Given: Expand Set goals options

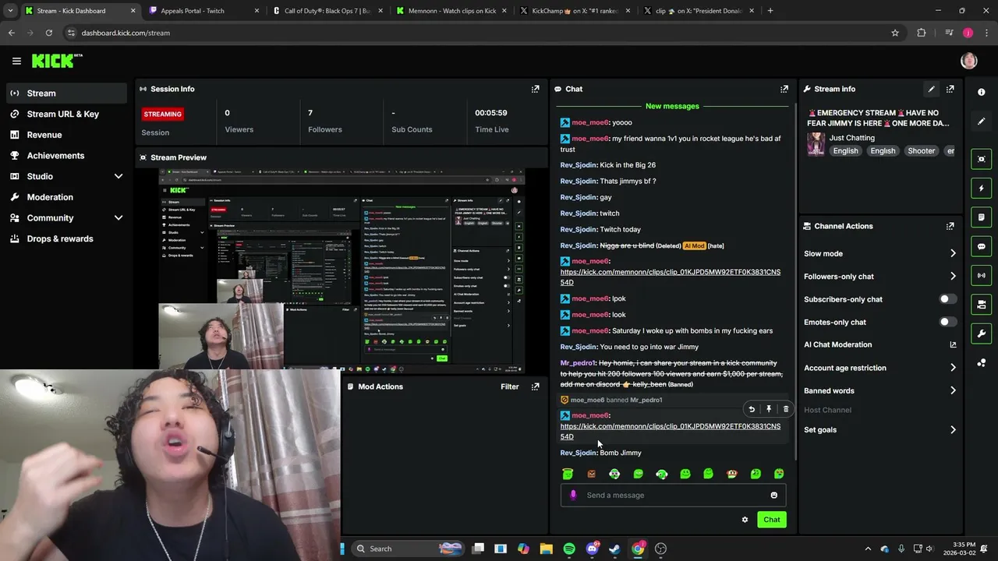Looking at the screenshot, I should [953, 429].
